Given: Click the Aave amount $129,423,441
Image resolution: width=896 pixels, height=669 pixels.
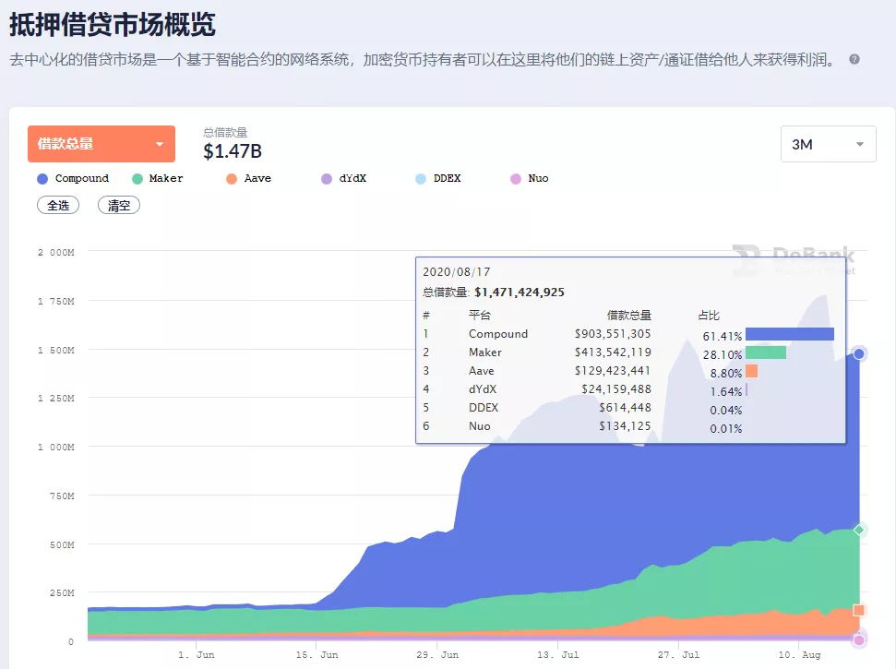Looking at the screenshot, I should click(613, 371).
